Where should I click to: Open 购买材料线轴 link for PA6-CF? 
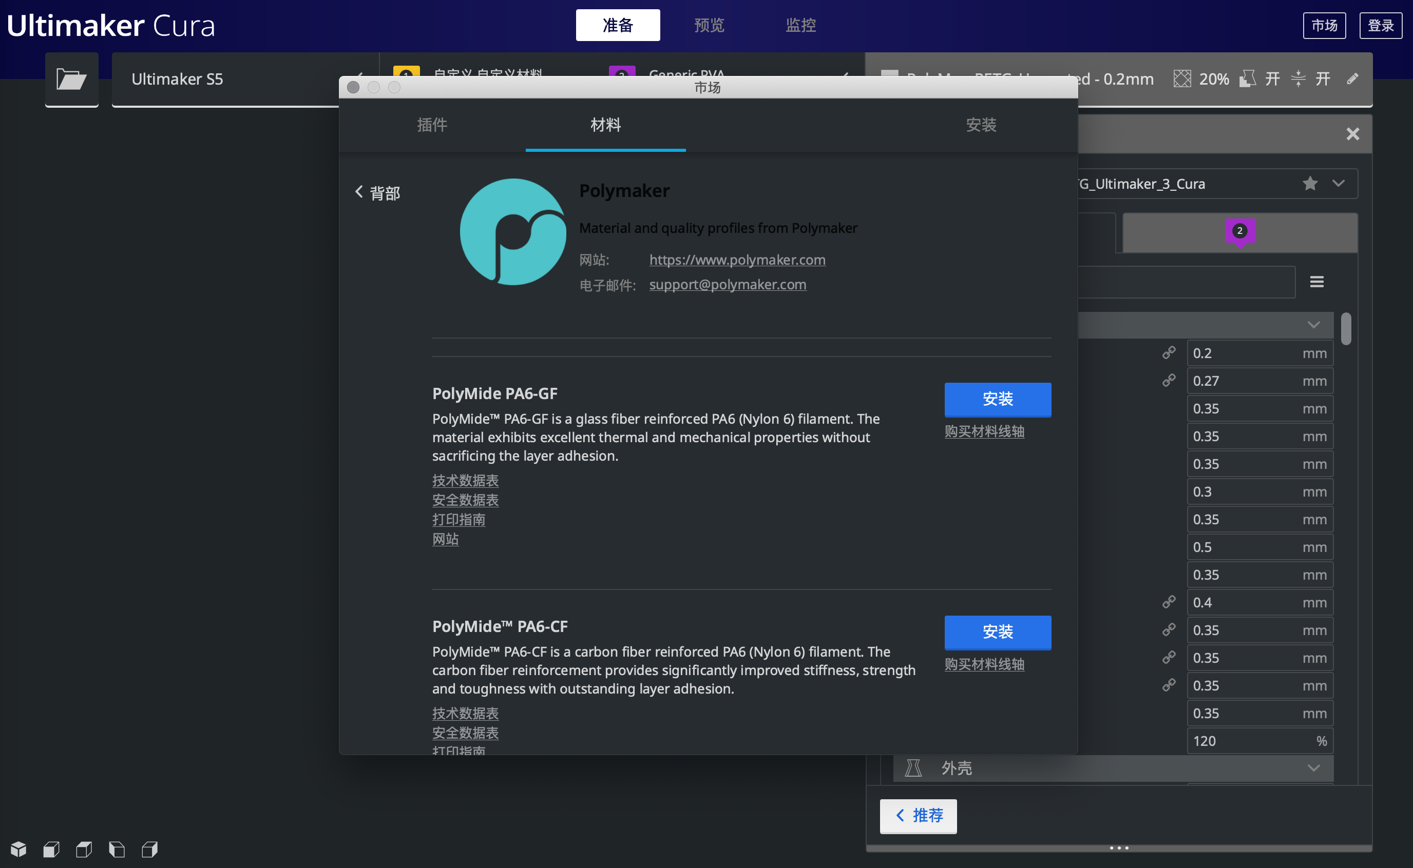click(x=984, y=664)
